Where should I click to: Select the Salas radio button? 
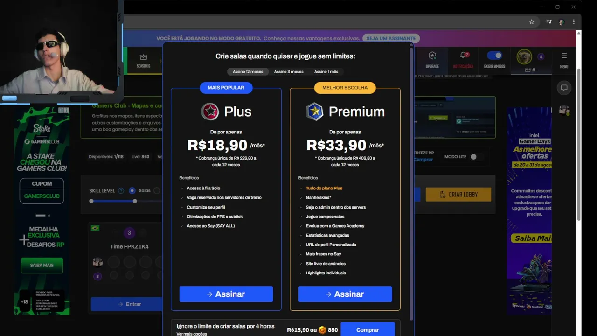click(x=132, y=190)
